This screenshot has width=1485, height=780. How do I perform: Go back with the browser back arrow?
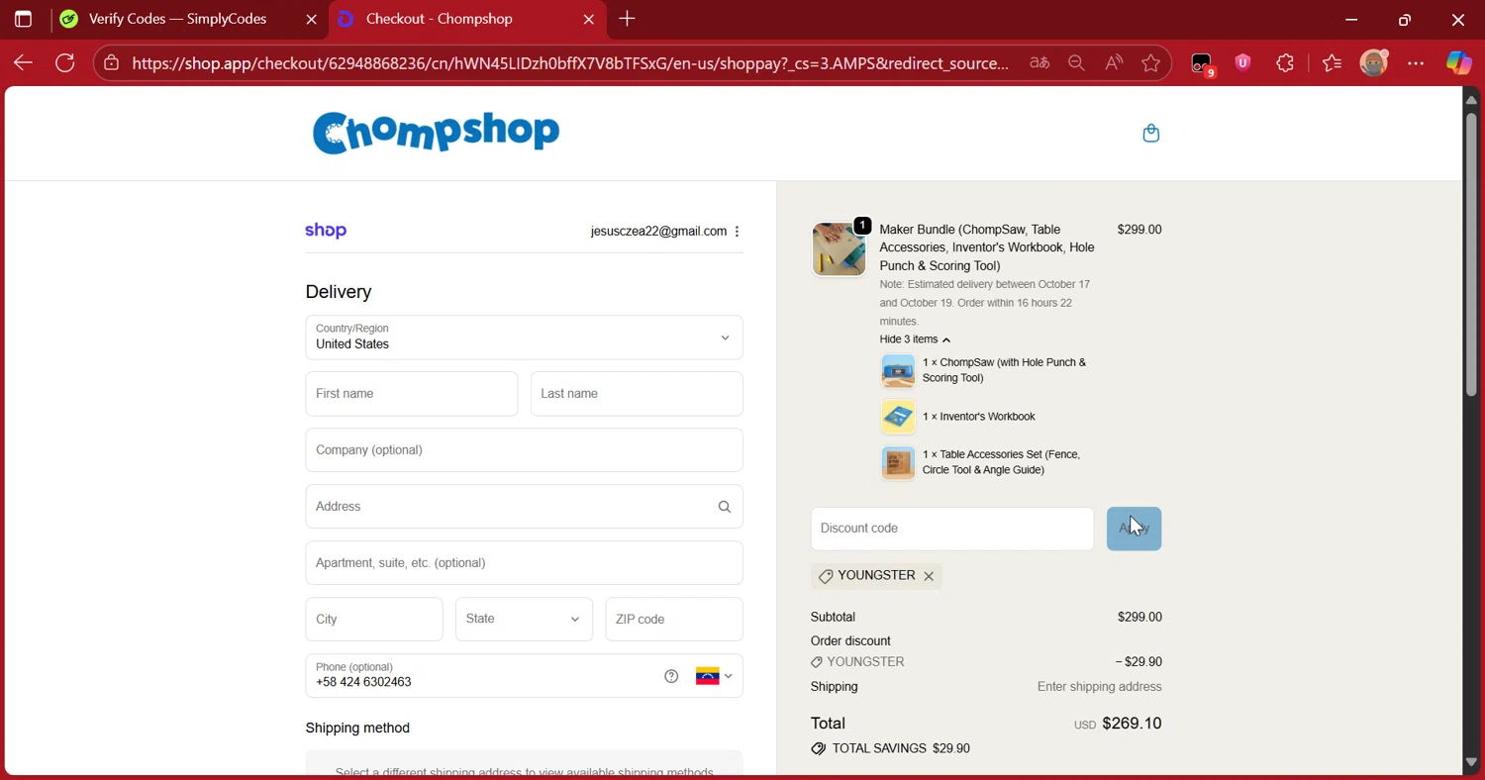(x=23, y=63)
